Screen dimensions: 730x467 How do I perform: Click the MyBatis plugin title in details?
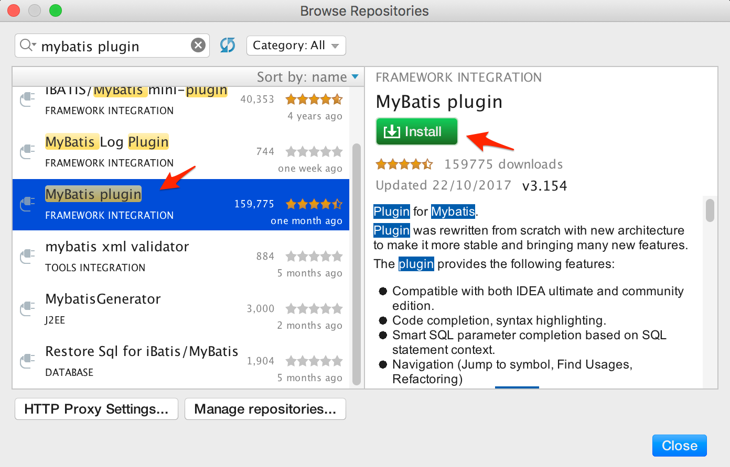[439, 102]
